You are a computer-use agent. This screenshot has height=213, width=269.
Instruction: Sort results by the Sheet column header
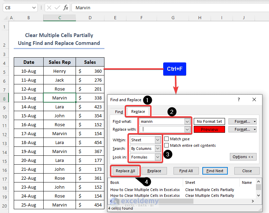pos(211,182)
